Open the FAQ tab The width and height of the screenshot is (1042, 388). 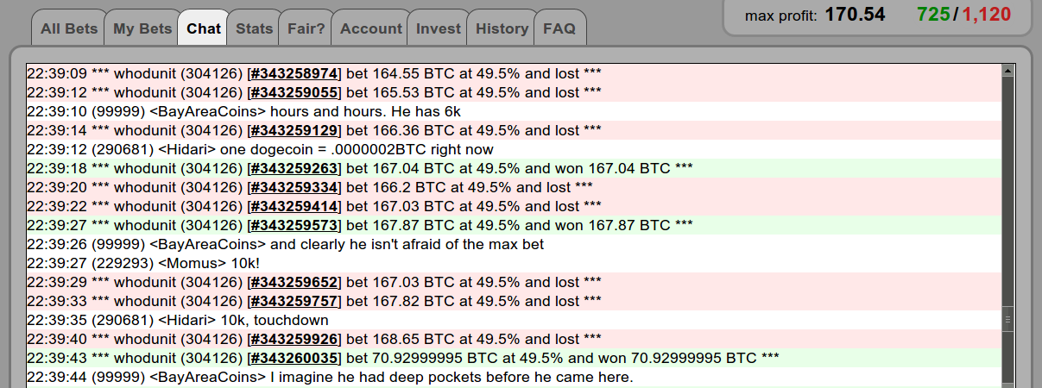coord(559,28)
